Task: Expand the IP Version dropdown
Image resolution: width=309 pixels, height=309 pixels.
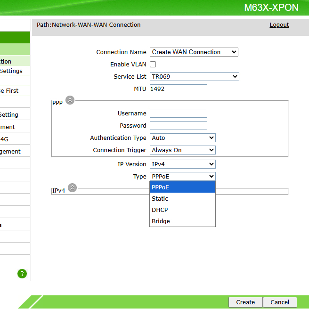Action: point(182,164)
